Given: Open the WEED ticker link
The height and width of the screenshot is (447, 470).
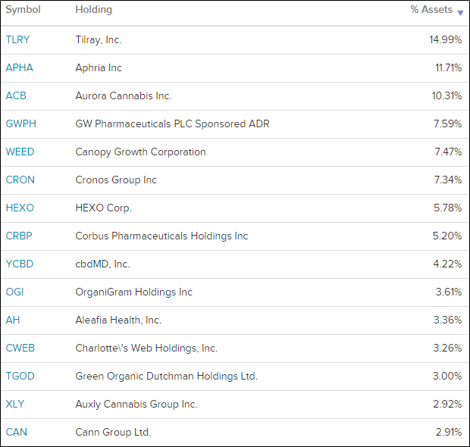Looking at the screenshot, I should tap(20, 152).
